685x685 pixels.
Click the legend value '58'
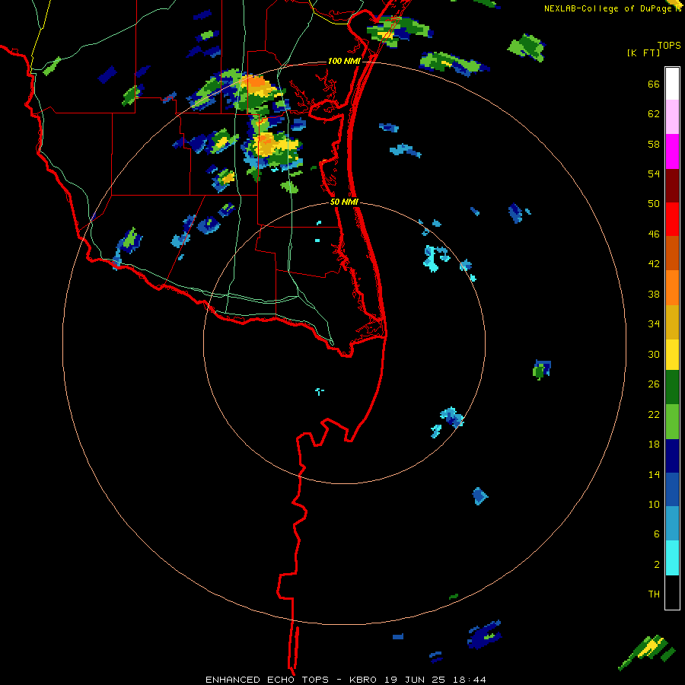[654, 144]
